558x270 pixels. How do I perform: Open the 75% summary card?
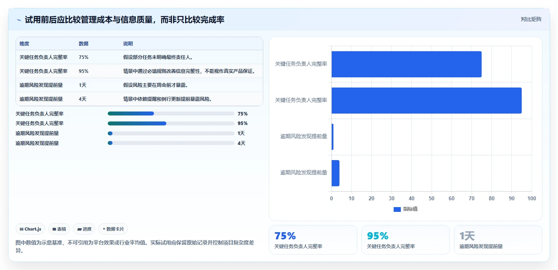[x=313, y=240]
